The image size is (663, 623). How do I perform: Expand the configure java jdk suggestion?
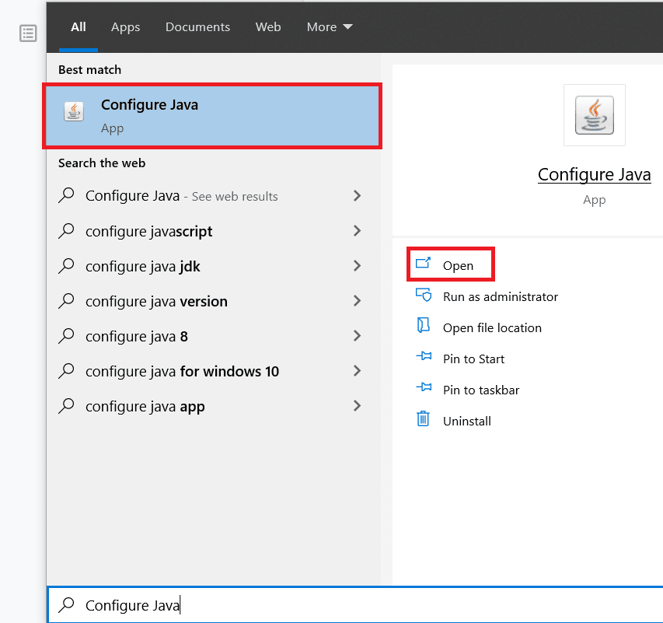tap(357, 266)
